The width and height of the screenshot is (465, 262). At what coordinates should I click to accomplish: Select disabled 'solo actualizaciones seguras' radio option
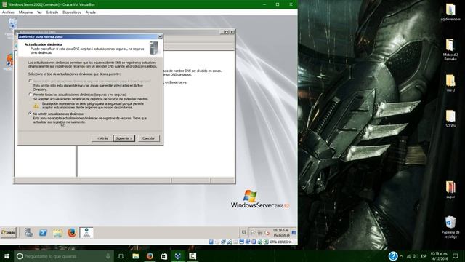coord(31,81)
